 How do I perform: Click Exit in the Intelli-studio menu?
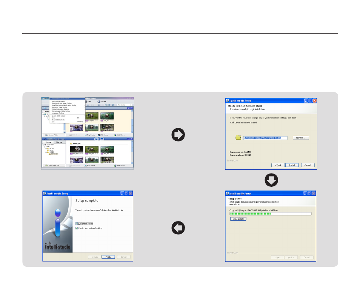pos(53,122)
